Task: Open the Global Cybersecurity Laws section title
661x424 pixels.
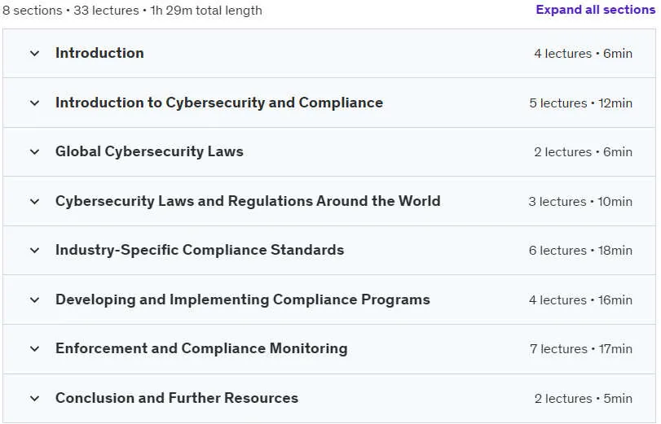Action: 149,151
